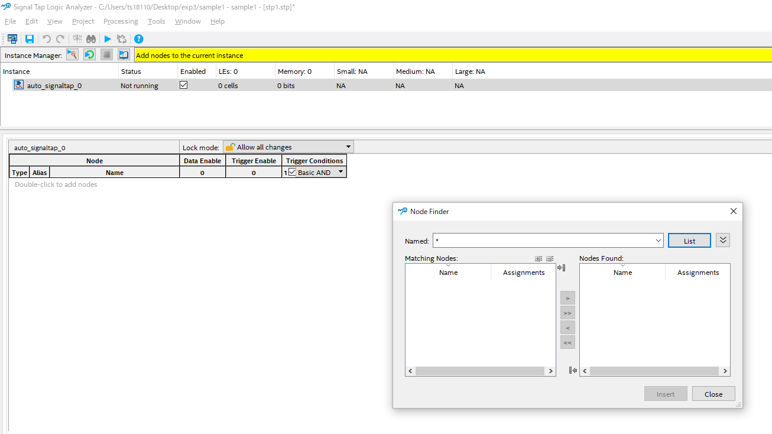Click the Close button in Node Finder
The height and width of the screenshot is (434, 772).
pyautogui.click(x=713, y=394)
